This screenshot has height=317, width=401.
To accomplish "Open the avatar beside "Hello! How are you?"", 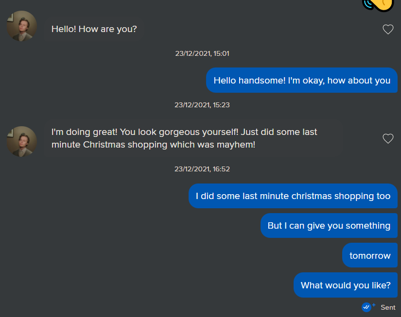I will point(22,26).
